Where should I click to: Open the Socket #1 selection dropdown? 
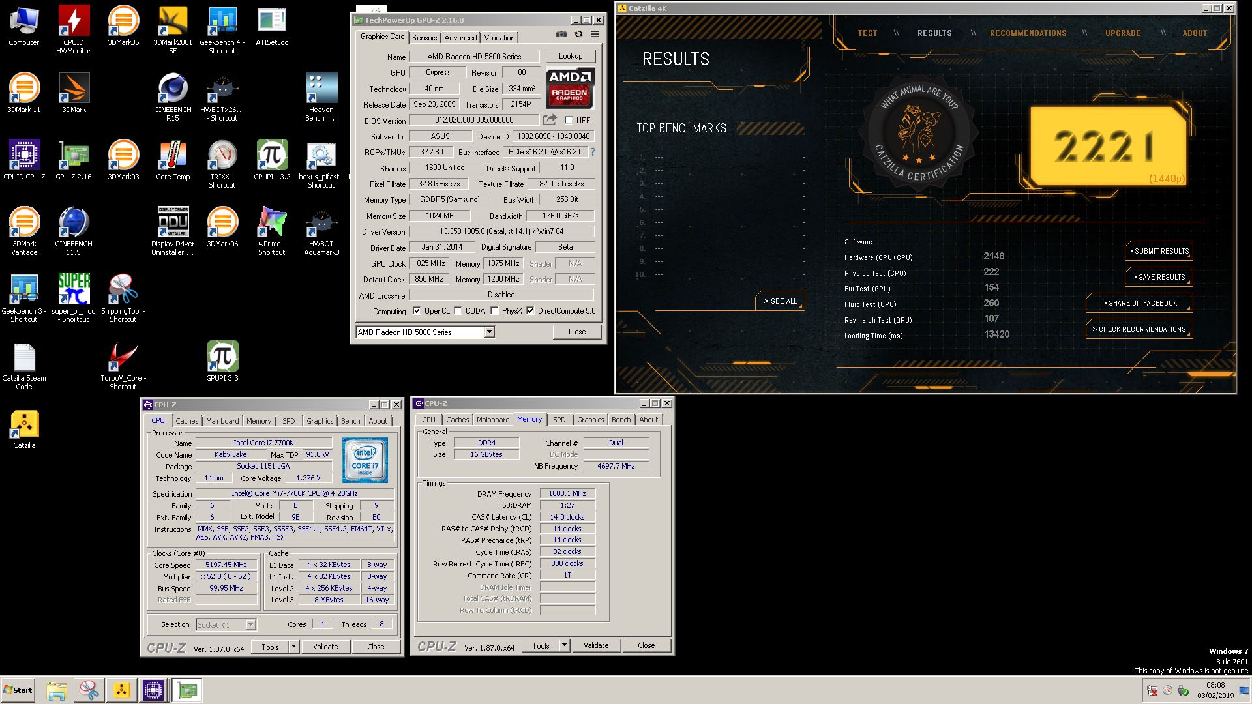point(226,624)
